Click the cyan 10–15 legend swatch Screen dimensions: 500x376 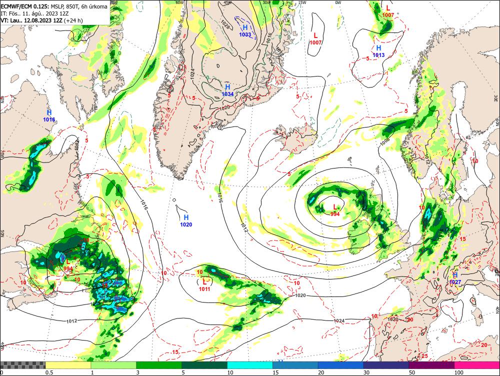(x=249, y=365)
